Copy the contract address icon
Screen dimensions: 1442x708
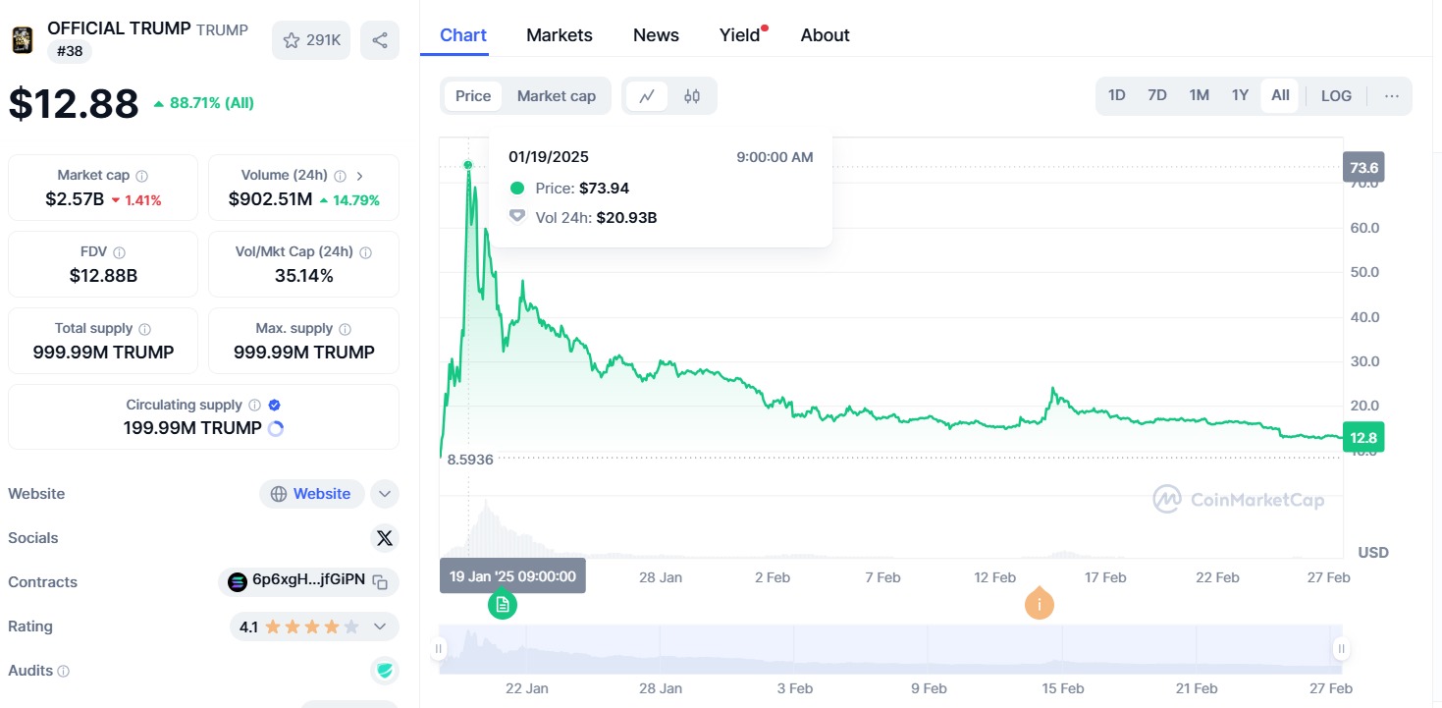point(380,582)
